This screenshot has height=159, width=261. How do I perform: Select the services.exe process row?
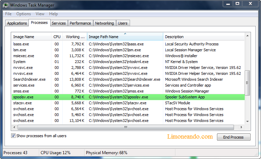click(128, 85)
